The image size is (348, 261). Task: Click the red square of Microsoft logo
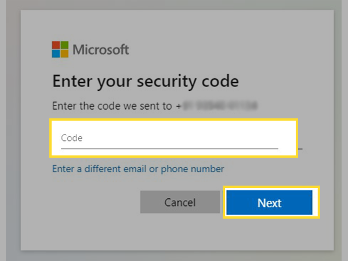tap(56, 45)
